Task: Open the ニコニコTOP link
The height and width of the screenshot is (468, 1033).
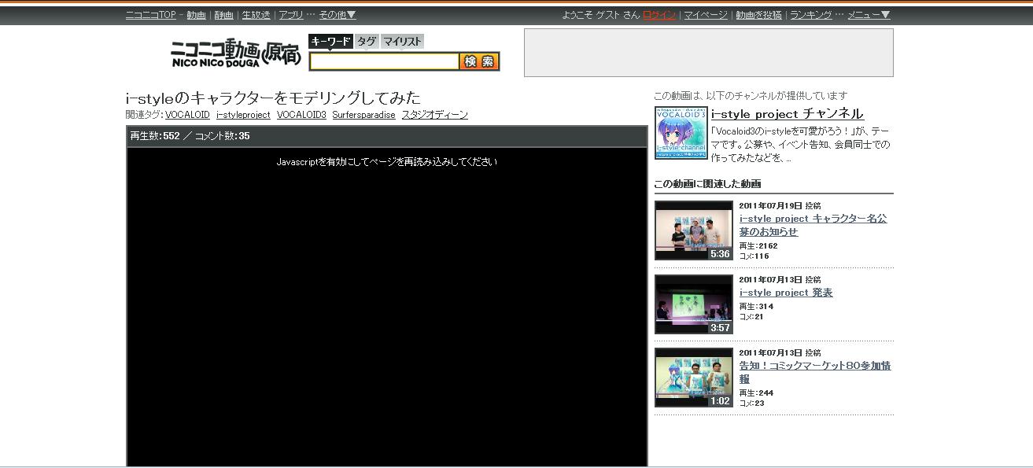Action: tap(151, 15)
